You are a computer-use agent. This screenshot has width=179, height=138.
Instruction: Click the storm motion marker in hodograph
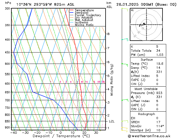pos(144,24)
